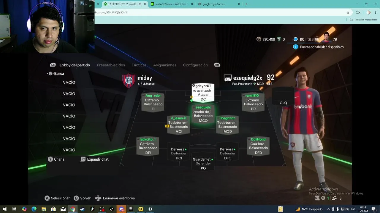This screenshot has height=213, width=380.
Task: Open Epic Games Launcher from taskbar
Action: (131, 209)
